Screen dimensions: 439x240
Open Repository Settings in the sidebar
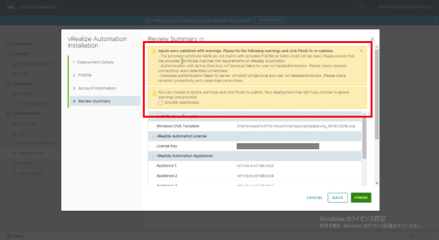(36, 143)
